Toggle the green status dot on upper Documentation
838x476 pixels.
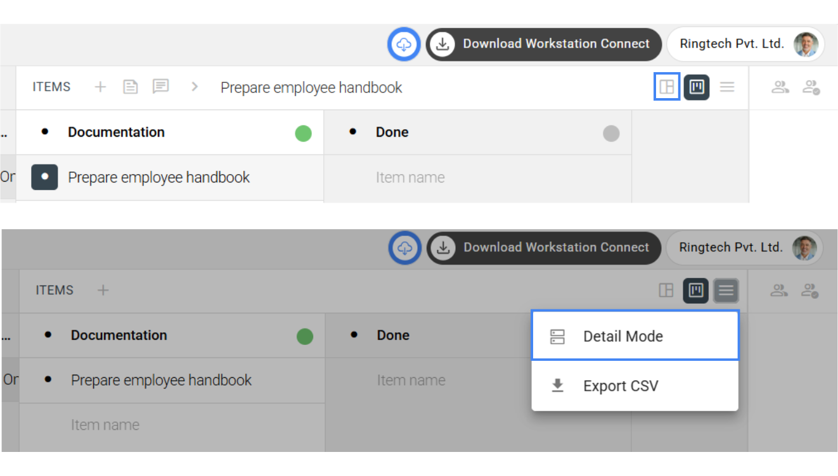[x=303, y=134]
